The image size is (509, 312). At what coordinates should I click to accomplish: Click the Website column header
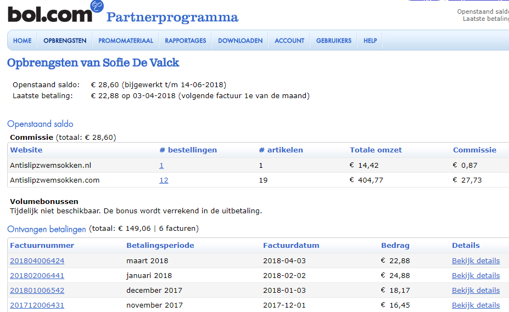pyautogui.click(x=26, y=150)
